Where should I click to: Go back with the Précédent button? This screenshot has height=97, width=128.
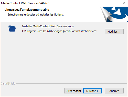73,91
